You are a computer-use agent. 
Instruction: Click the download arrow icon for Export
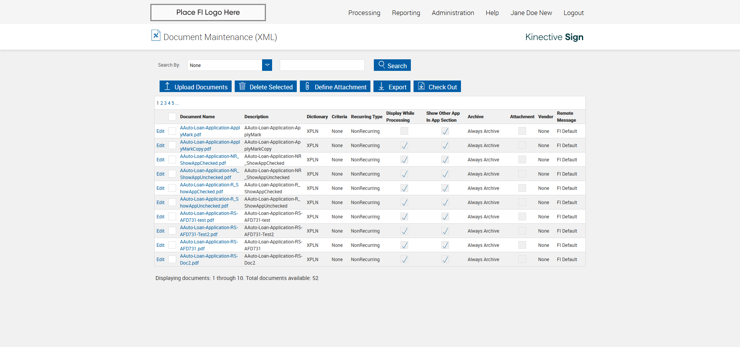pyautogui.click(x=381, y=86)
